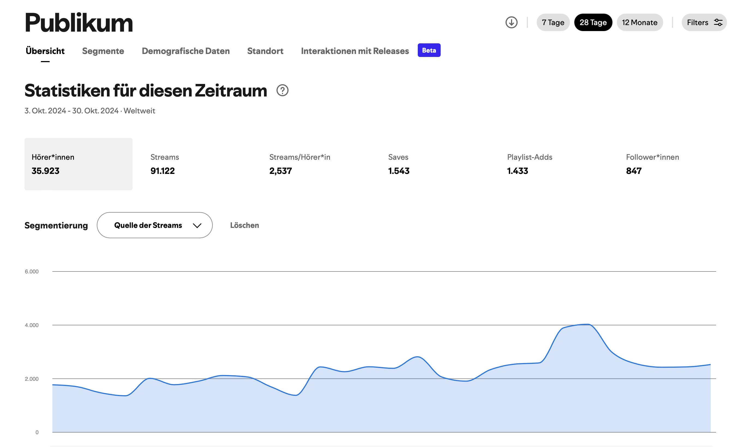Select the 28 Tage time range
Screen dimensions: 751x447
[593, 22]
